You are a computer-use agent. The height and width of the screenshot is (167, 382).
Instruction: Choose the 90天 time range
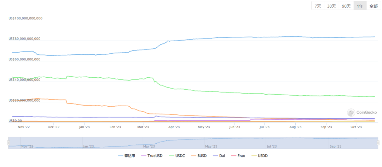[346, 6]
